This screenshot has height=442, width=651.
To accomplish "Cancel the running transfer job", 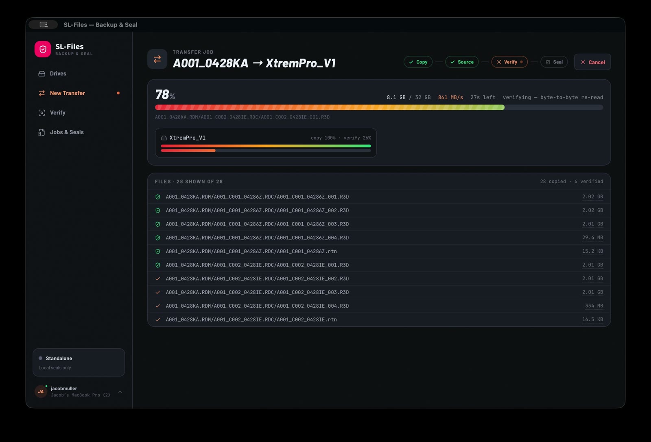I will (592, 62).
